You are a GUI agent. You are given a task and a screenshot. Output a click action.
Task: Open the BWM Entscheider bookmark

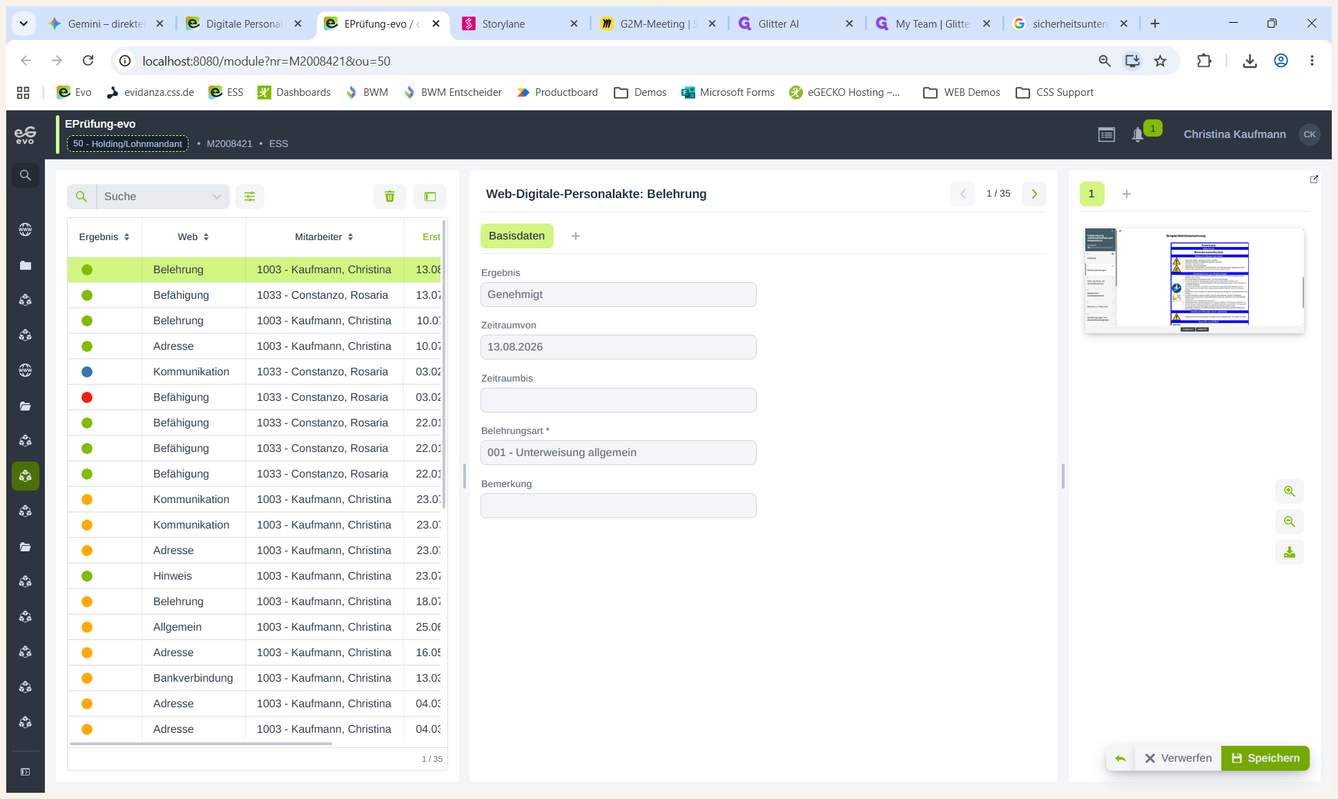pyautogui.click(x=453, y=92)
